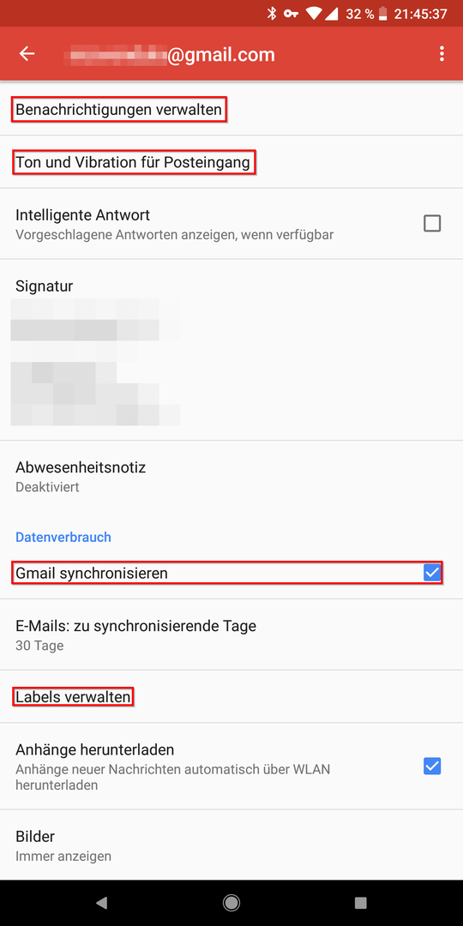Tap the Datenverbrauch section header
The image size is (463, 926).
pyautogui.click(x=63, y=538)
